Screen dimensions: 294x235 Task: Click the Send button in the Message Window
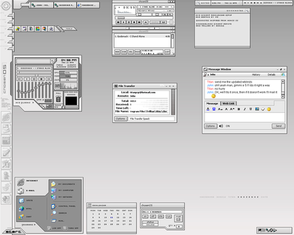point(279,126)
